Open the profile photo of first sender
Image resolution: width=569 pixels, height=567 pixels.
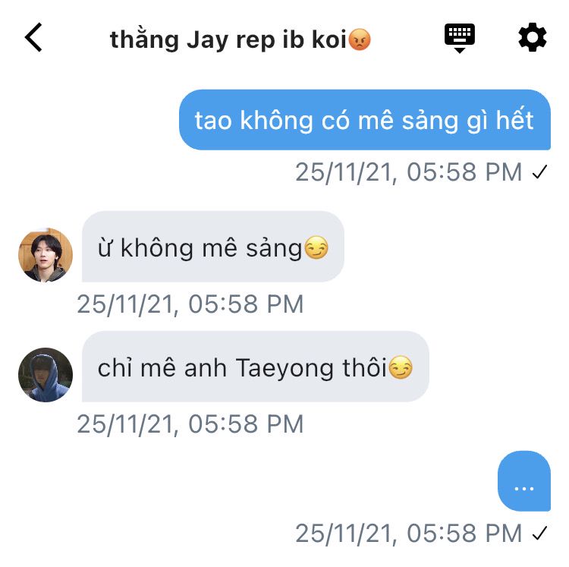tap(46, 255)
